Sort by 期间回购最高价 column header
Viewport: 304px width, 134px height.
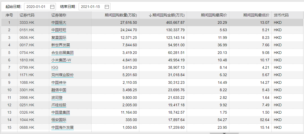coord(214,15)
